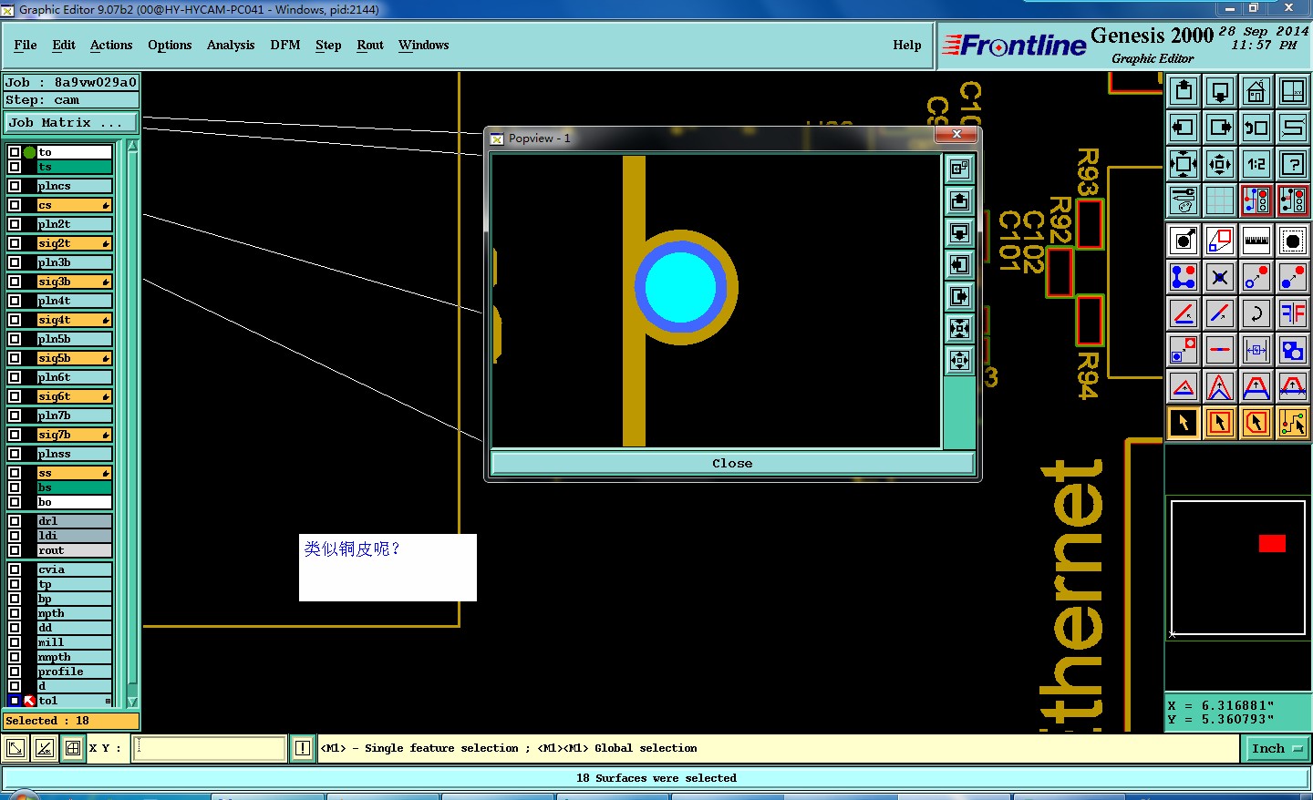Select the dashed-box black circle feature filter icon
The height and width of the screenshot is (800, 1313).
coord(1293,241)
